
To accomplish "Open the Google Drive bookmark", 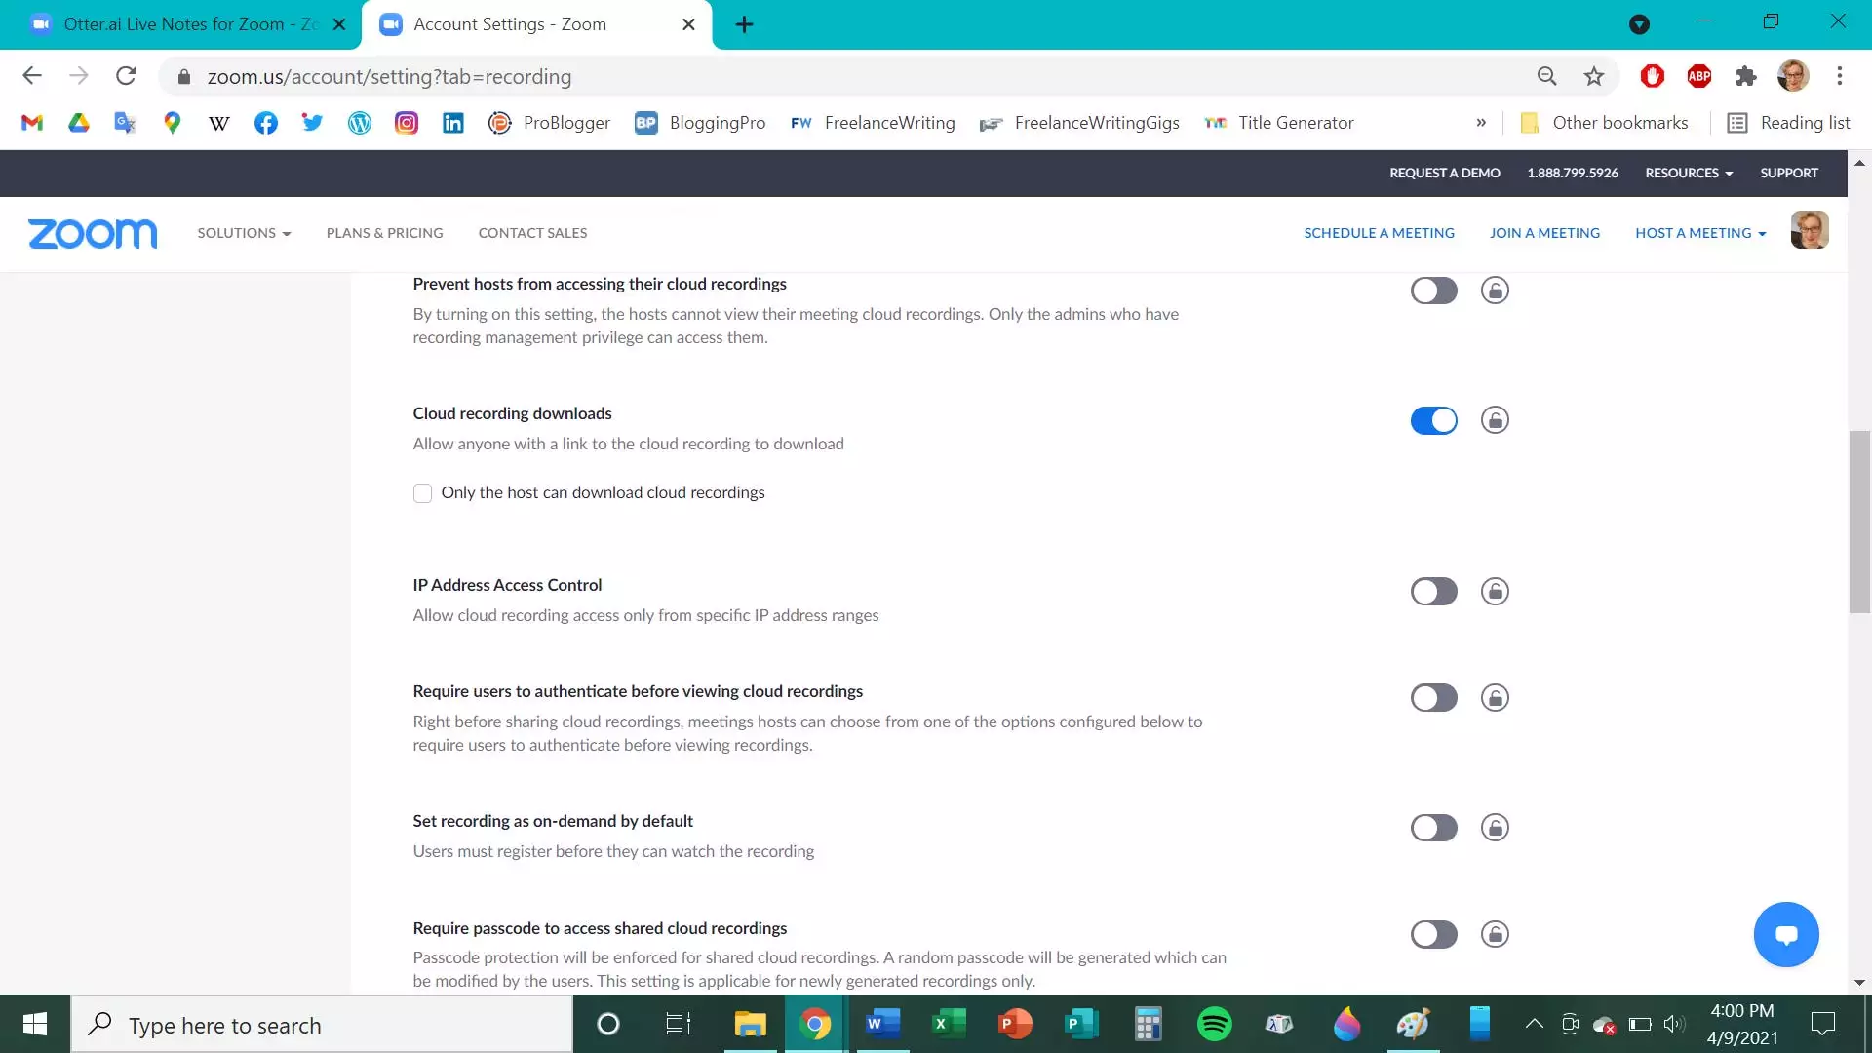I will (79, 123).
